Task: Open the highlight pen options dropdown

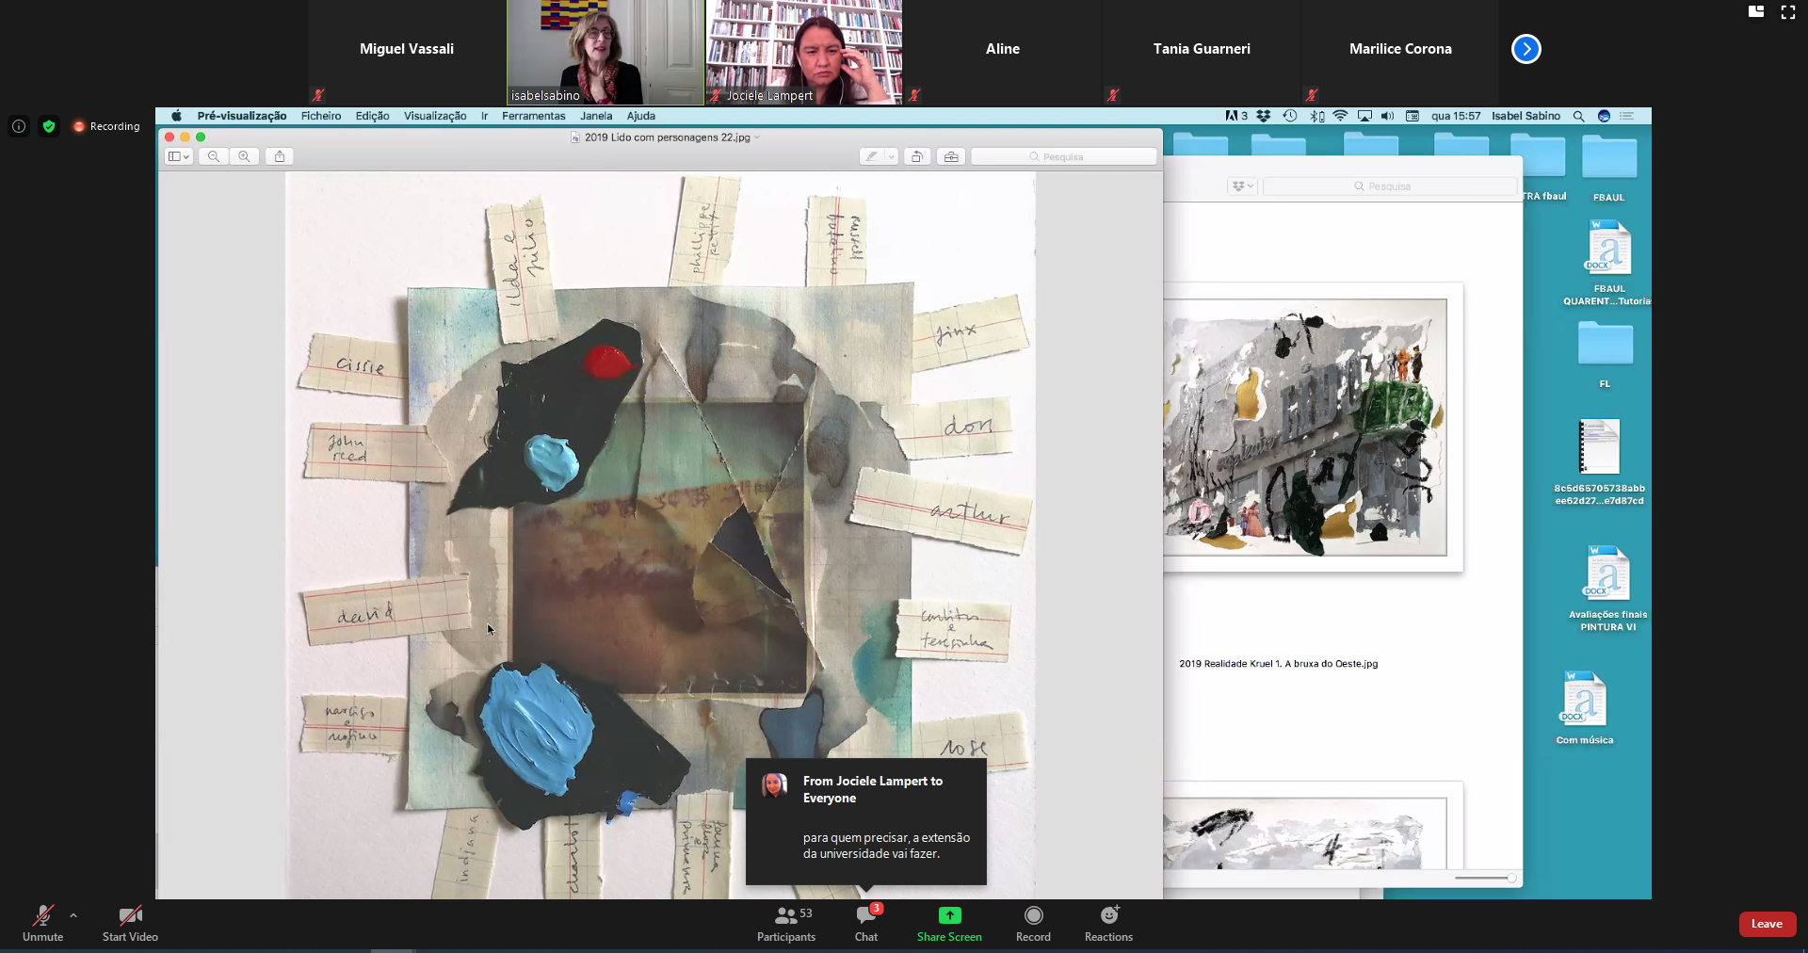Action: pos(892,156)
